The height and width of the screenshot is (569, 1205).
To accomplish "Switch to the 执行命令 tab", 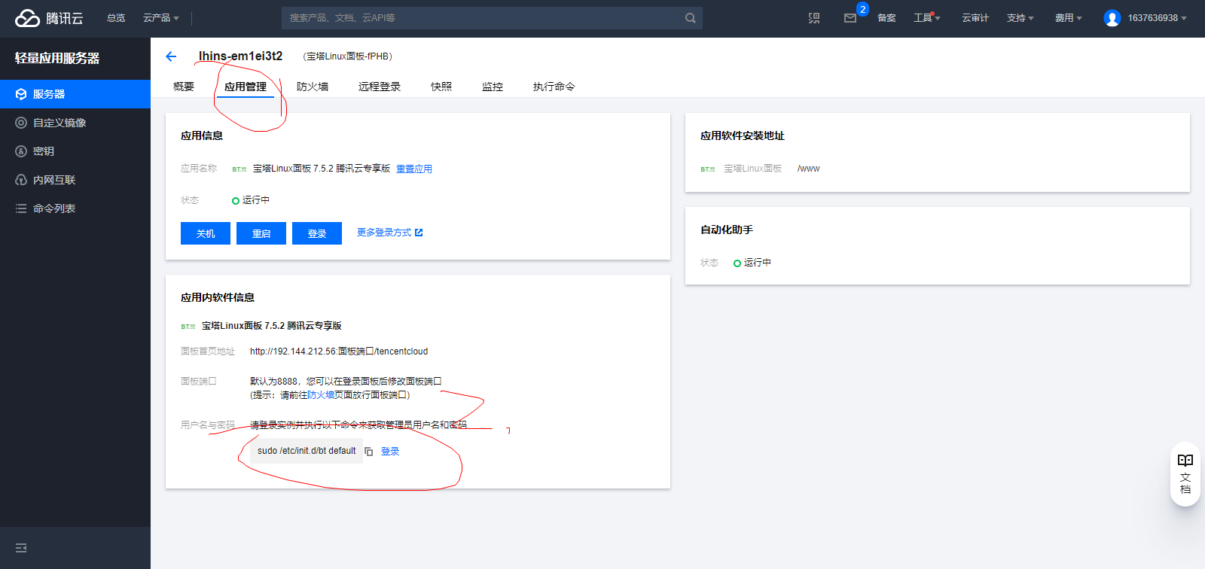I will coord(554,87).
